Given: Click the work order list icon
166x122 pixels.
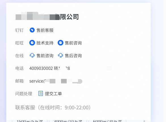Looking at the screenshot, I should click(x=41, y=94).
